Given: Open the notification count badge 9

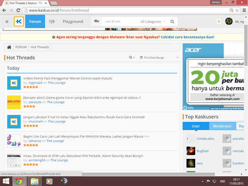Looking at the screenshot, I should point(219,21).
